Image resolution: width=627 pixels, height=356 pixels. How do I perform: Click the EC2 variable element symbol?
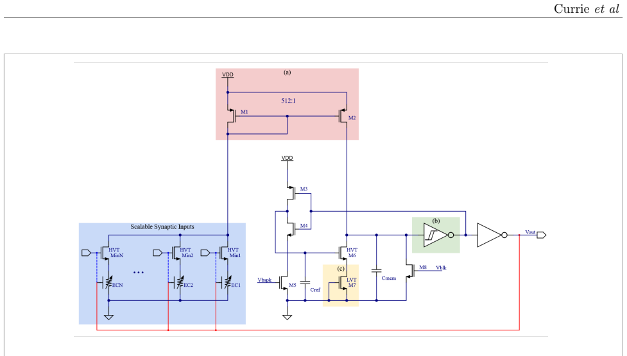[177, 282]
